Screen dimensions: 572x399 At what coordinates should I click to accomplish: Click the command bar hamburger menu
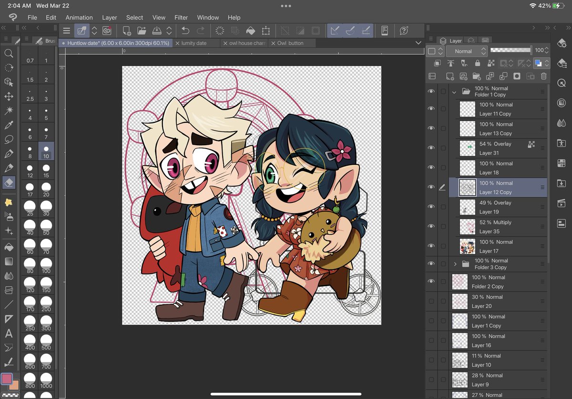coord(67,31)
